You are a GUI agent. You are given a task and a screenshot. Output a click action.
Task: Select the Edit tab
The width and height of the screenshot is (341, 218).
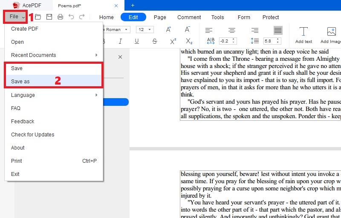click(133, 17)
